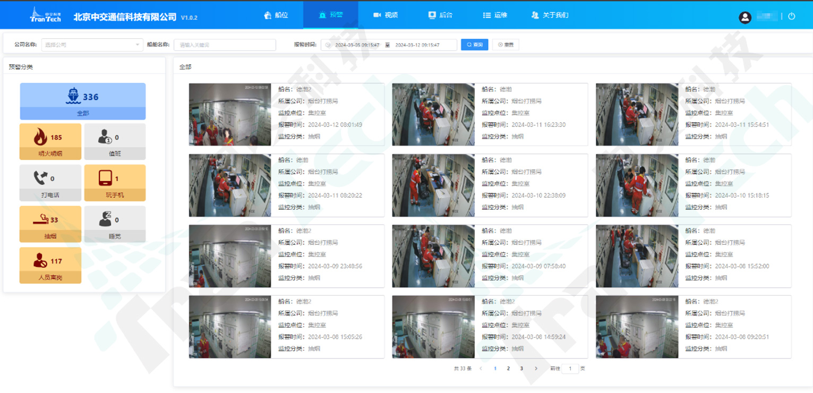Click the user avatar icon

click(x=745, y=17)
